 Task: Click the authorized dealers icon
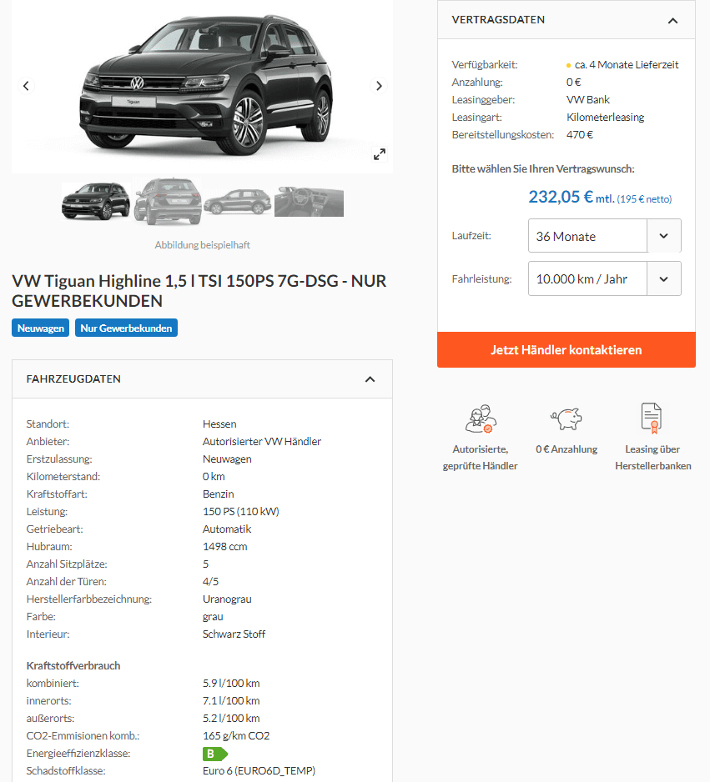point(480,419)
